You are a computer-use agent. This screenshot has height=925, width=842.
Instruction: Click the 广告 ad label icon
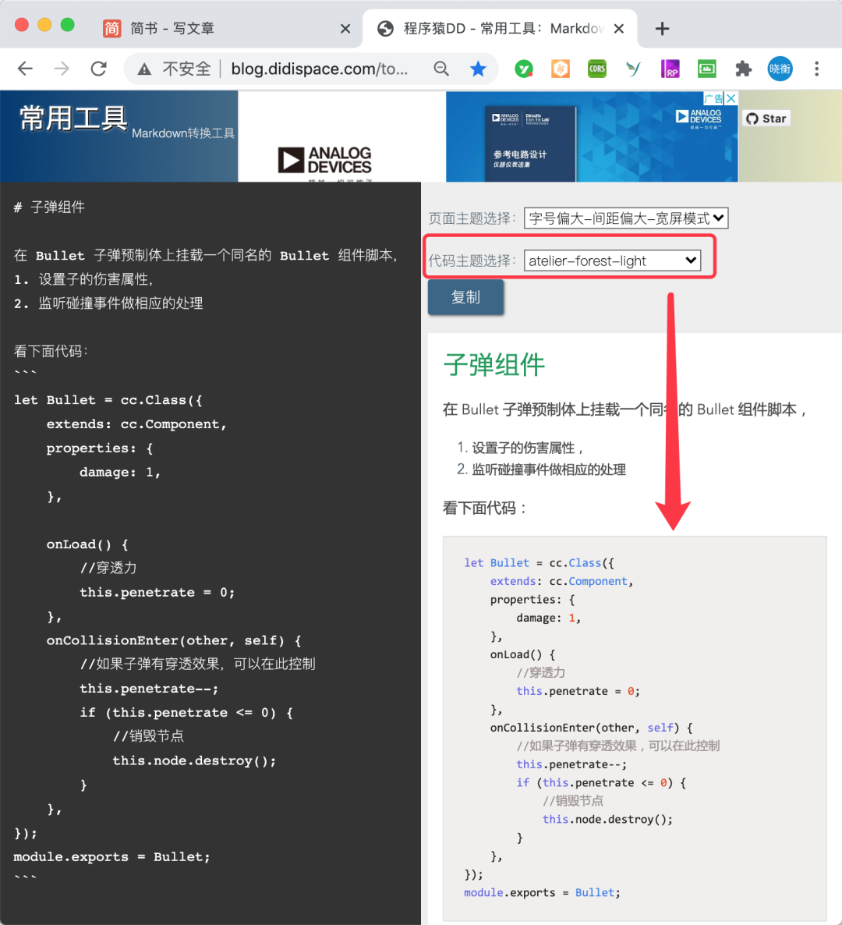[x=713, y=98]
